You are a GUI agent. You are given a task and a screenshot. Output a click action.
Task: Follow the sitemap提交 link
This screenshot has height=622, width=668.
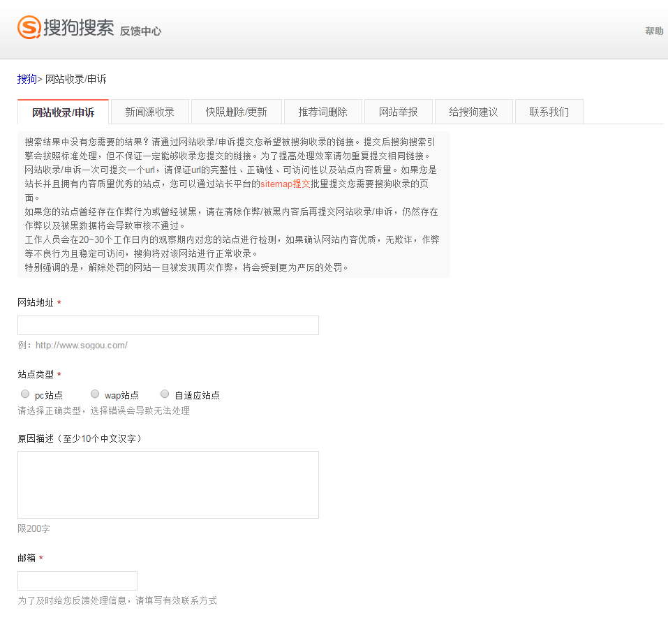285,184
